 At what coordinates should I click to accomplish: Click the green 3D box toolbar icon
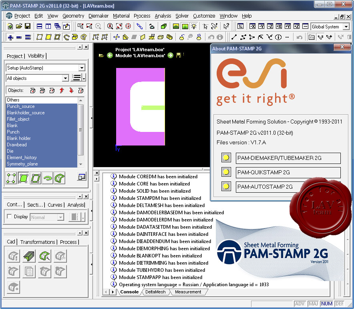164,26
